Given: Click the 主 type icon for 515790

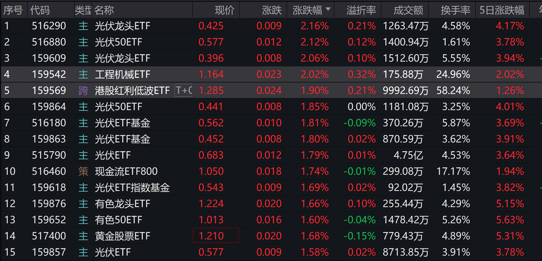Looking at the screenshot, I should (83, 155).
